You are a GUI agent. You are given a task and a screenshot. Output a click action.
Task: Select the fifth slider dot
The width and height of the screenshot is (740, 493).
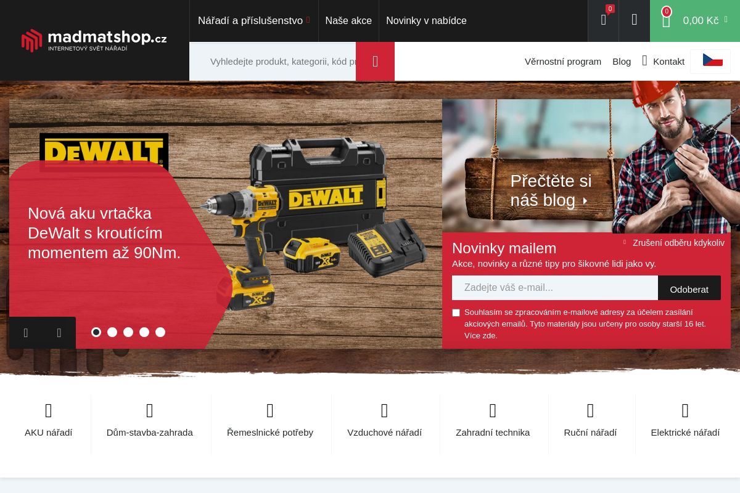160,332
